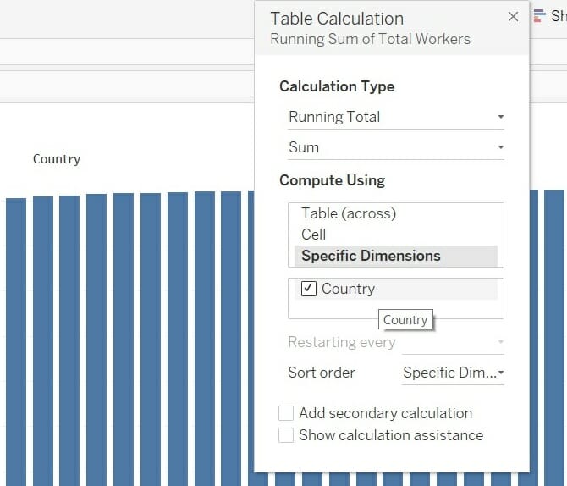Expand the Sum aggregation dropdown
Screen dimensions: 567x486
[x=395, y=147]
